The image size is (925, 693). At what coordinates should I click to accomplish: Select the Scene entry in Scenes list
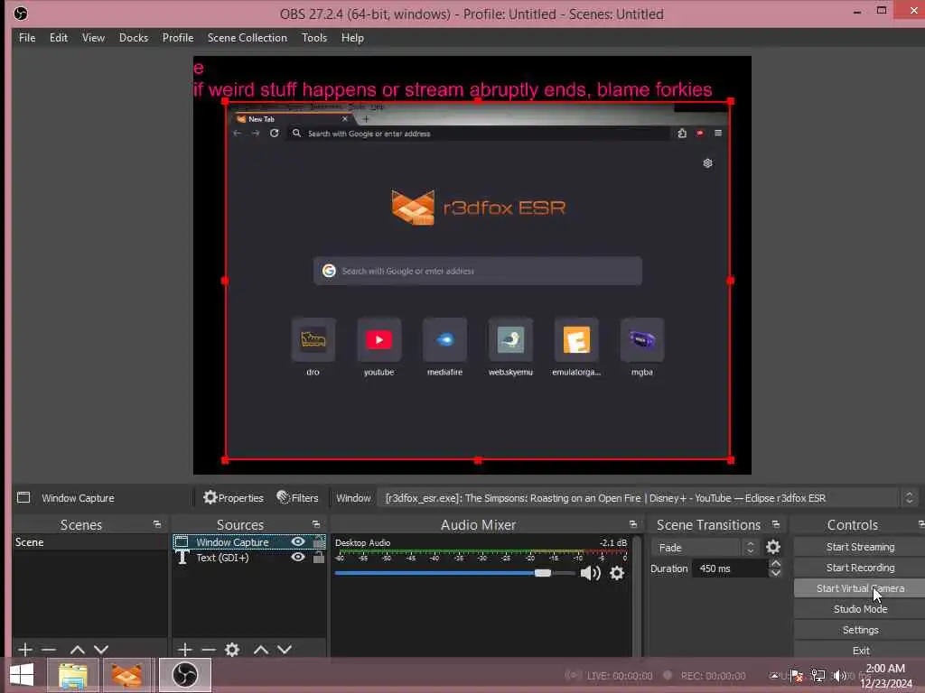pos(89,542)
